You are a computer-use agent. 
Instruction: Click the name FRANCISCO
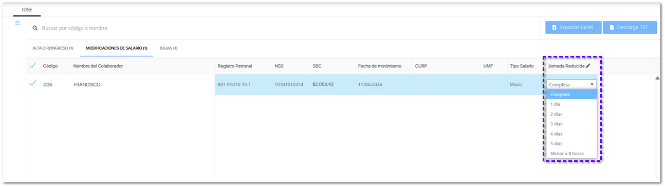pyautogui.click(x=87, y=85)
